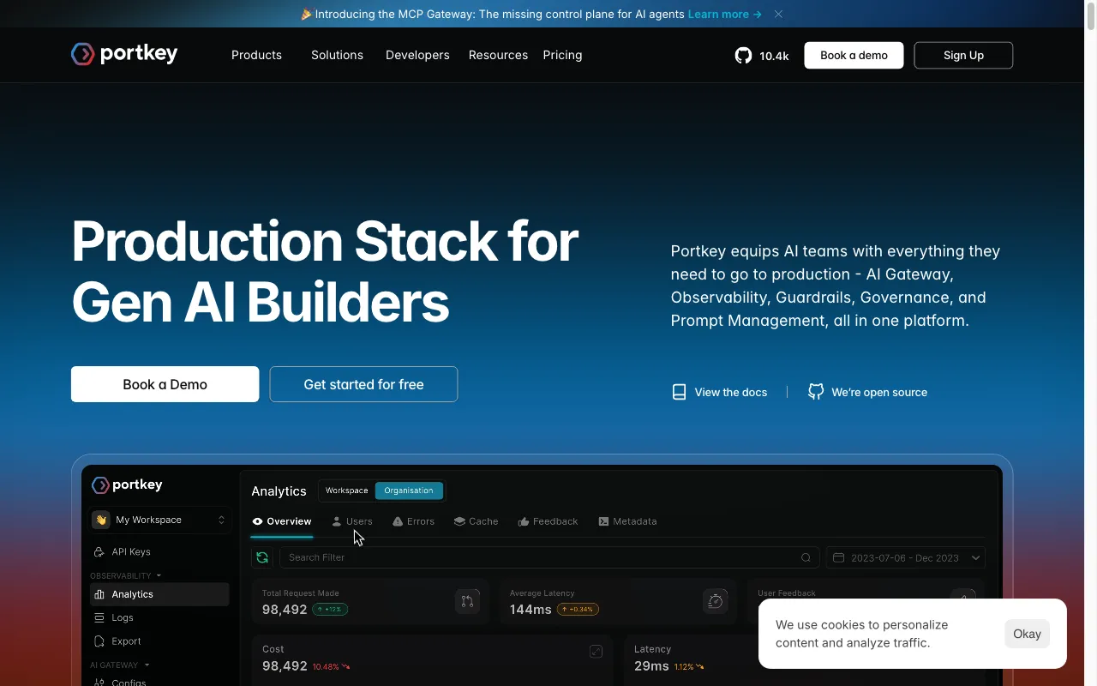Click the calendar icon in date range
This screenshot has height=686, width=1097.
(x=839, y=557)
